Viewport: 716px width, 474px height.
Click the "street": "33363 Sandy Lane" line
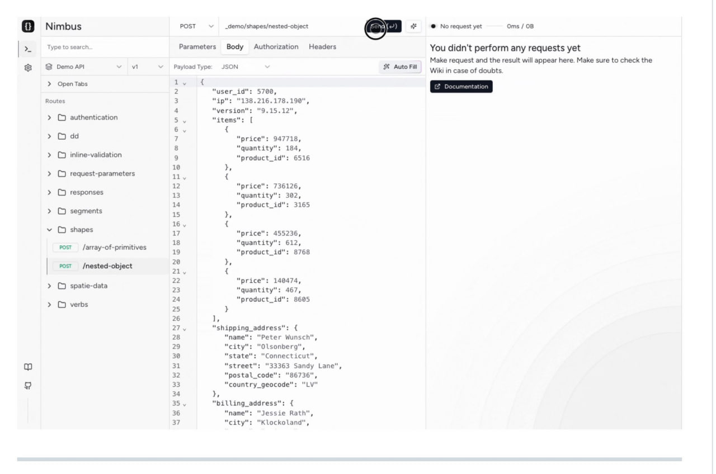(283, 366)
